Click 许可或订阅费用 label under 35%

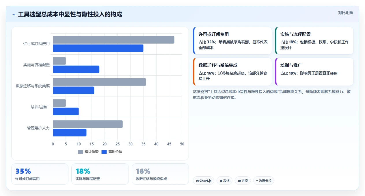point(27,179)
